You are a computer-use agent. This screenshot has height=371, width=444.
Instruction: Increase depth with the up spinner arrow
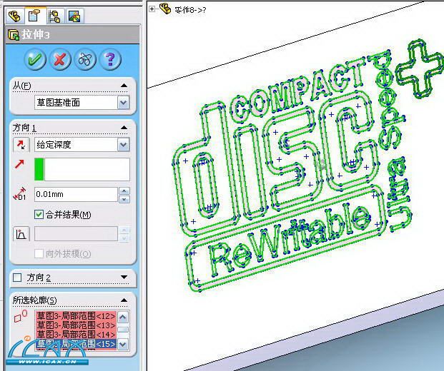pyautogui.click(x=124, y=190)
